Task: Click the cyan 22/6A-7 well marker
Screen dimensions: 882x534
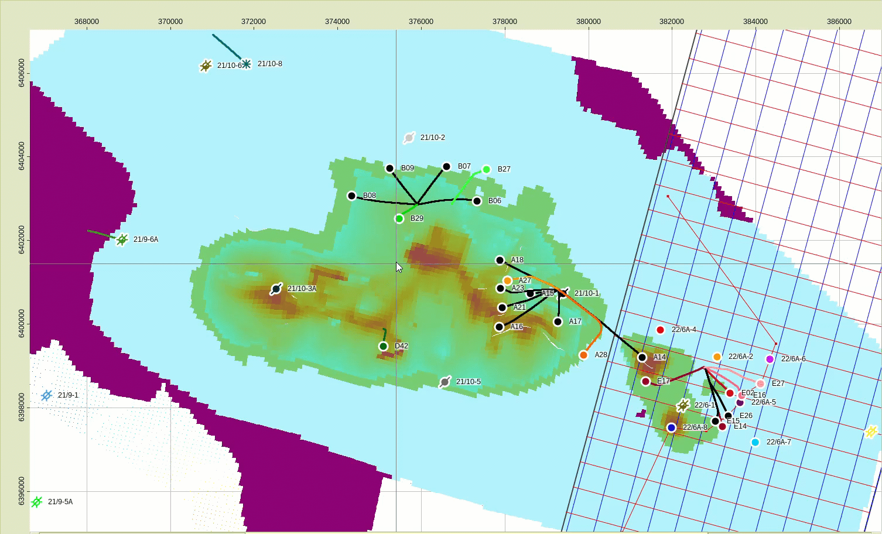Action: [755, 443]
